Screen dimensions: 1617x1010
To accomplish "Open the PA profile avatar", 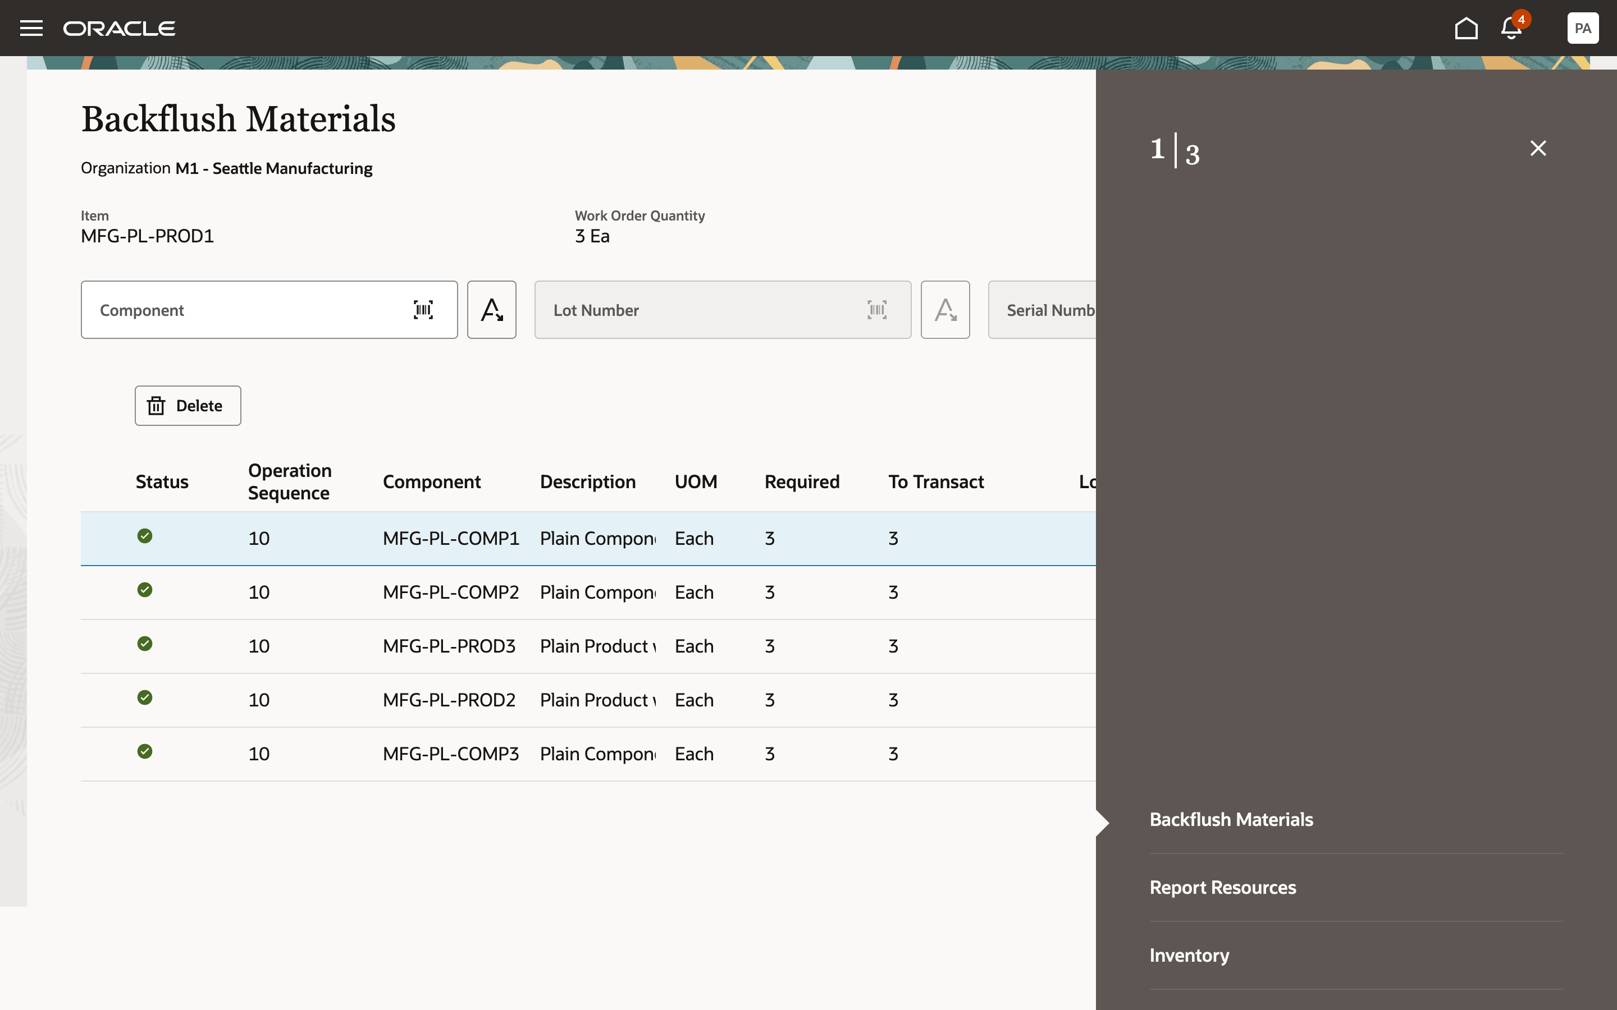I will 1582,27.
